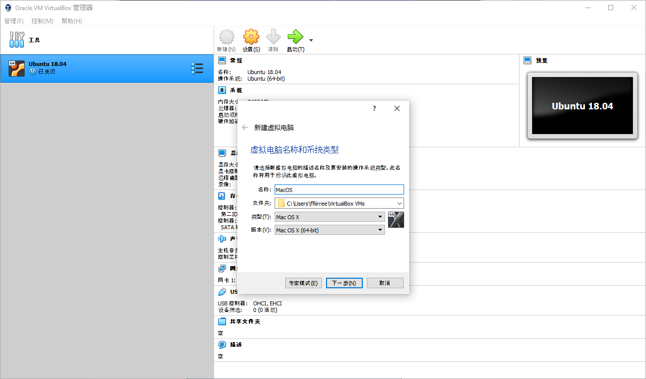Close the new VM dialog
646x379 pixels.
pos(397,108)
